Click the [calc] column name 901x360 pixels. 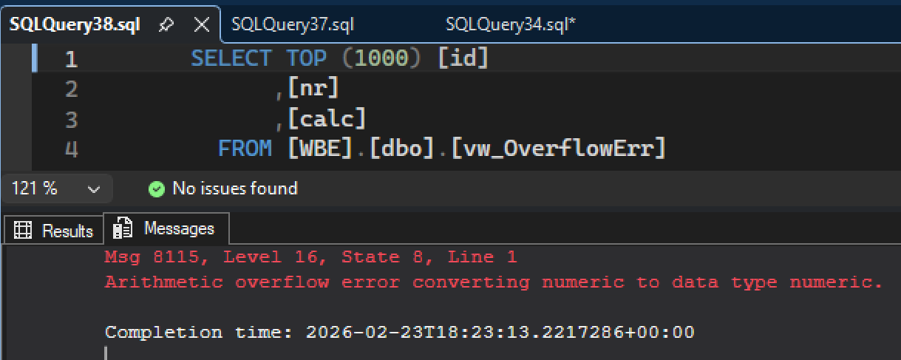327,119
